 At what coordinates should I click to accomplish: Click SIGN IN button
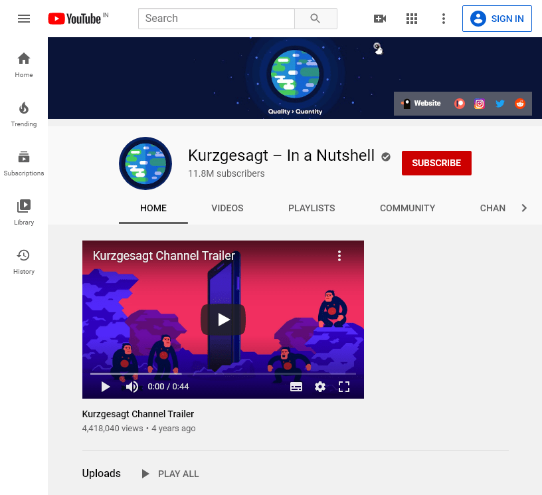(x=497, y=19)
